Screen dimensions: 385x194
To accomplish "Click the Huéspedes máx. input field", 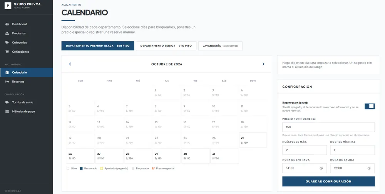I will click(x=305, y=150).
